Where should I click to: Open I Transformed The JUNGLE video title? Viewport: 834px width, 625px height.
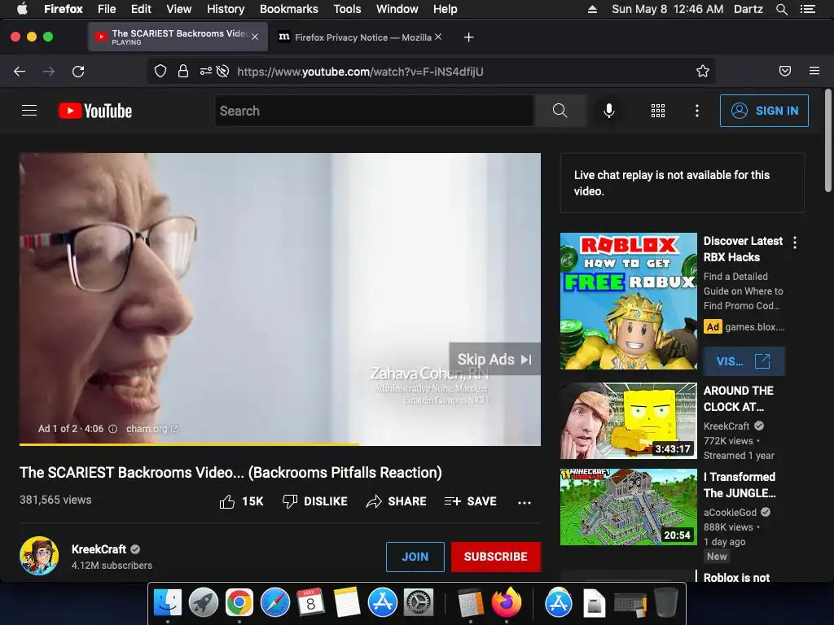coord(740,485)
